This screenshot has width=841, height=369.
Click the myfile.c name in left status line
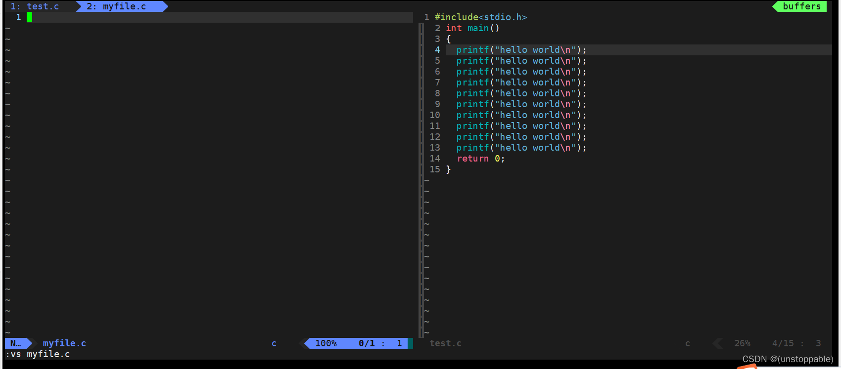(64, 343)
